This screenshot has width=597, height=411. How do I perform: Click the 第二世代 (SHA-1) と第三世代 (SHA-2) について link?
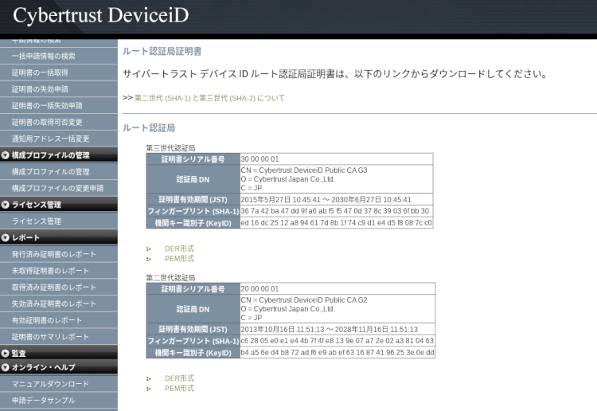[x=210, y=98]
